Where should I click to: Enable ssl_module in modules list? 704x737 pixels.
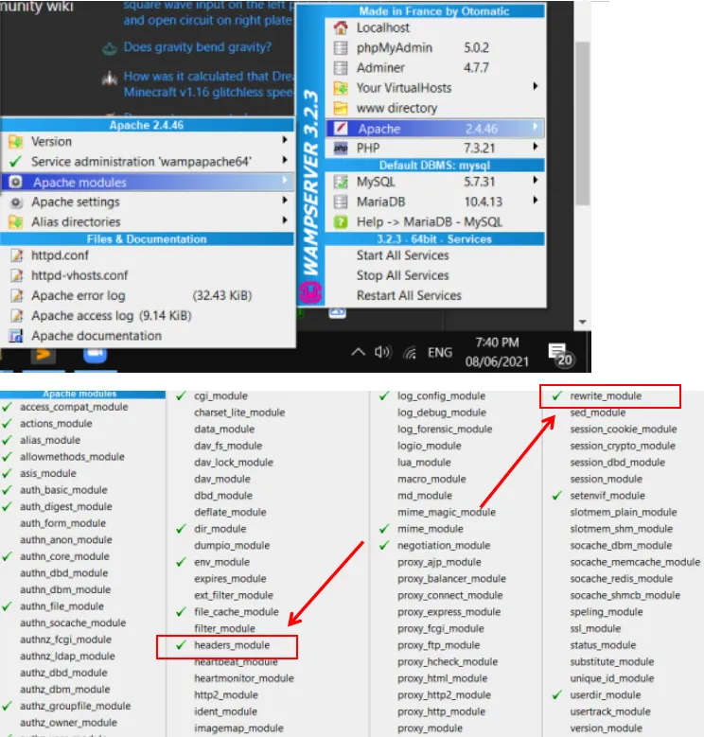pyautogui.click(x=595, y=628)
